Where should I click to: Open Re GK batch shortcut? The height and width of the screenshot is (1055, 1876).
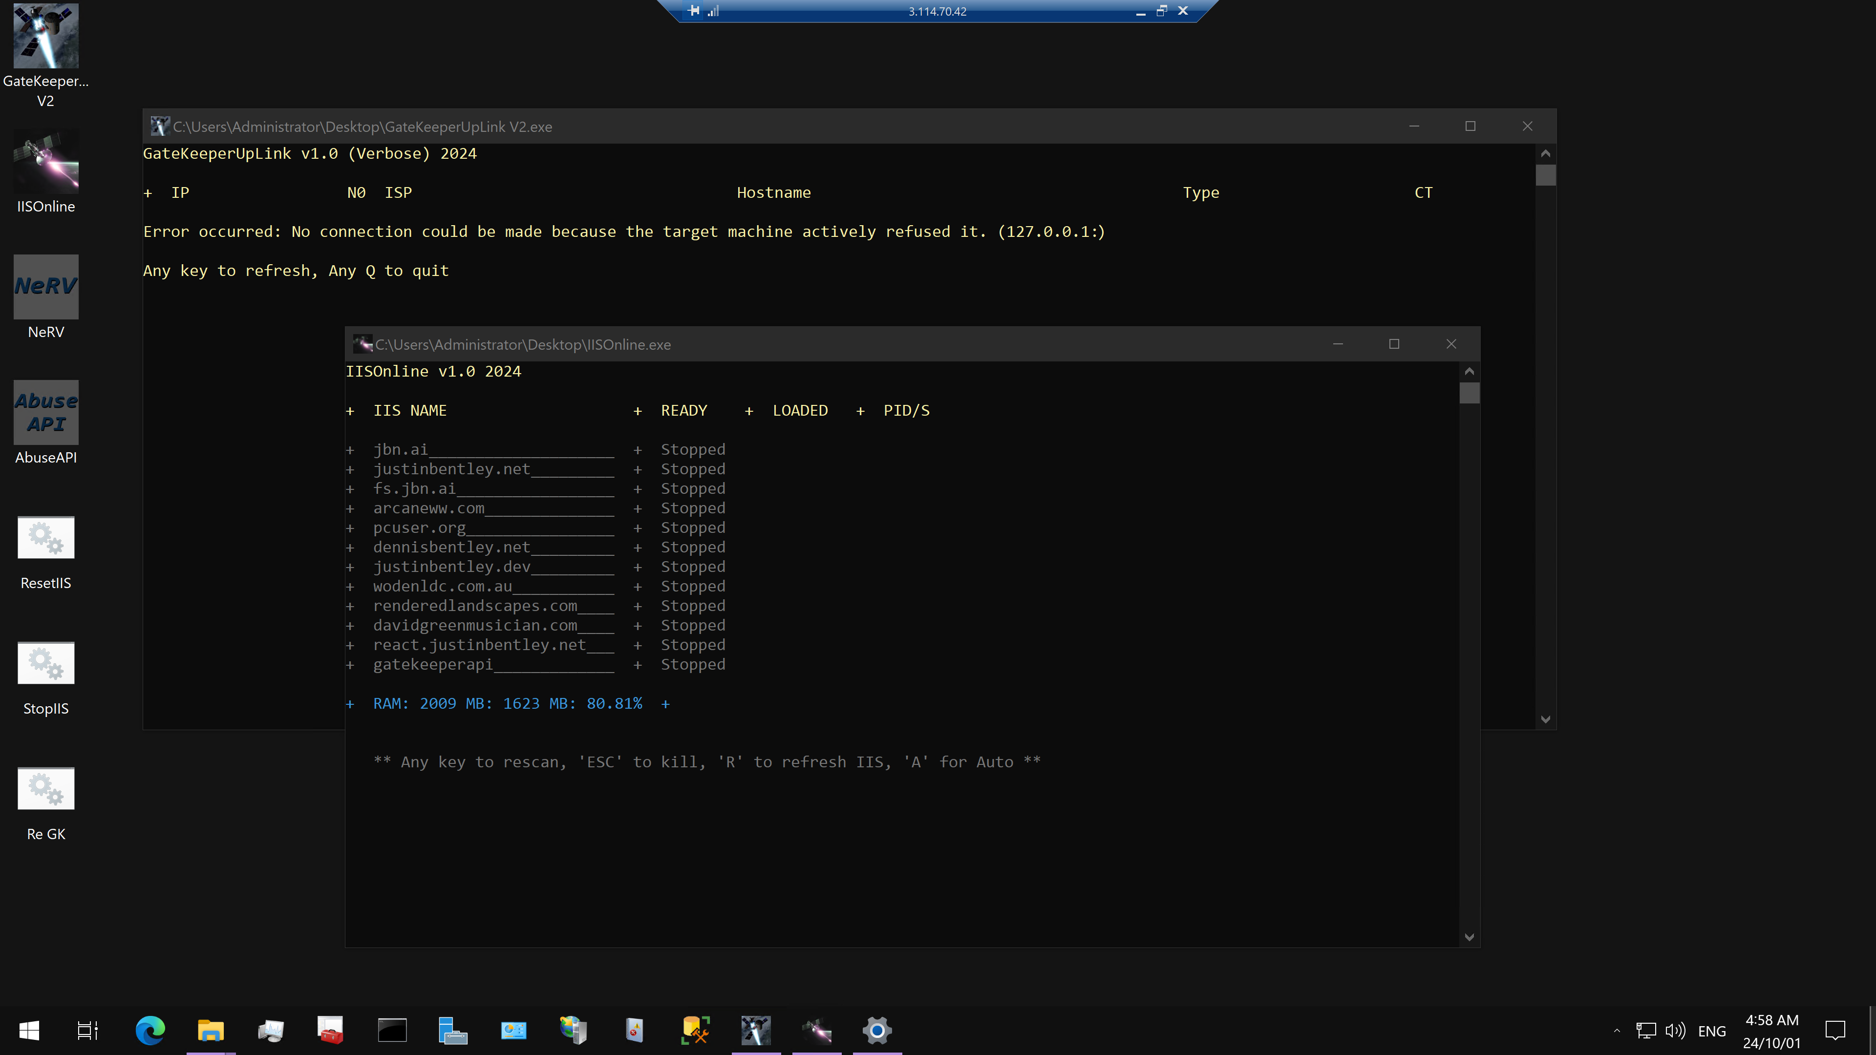45,804
